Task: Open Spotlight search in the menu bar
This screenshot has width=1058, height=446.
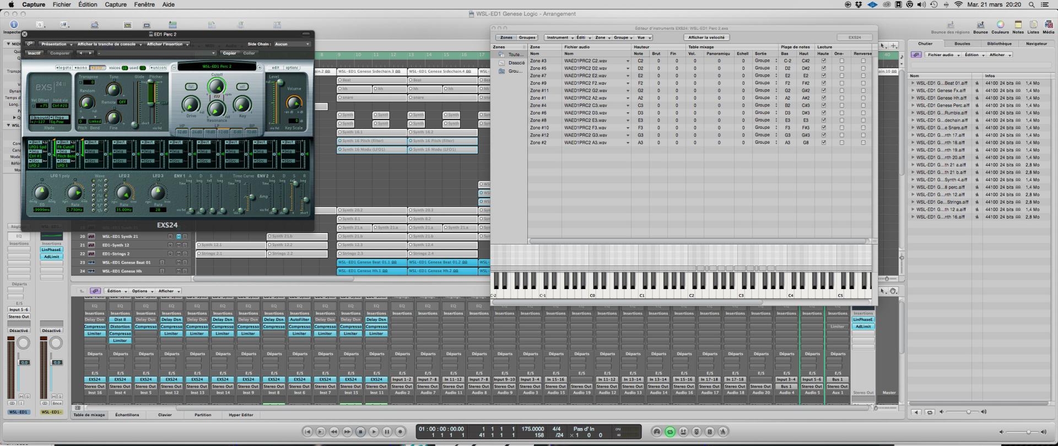Action: point(1032,4)
